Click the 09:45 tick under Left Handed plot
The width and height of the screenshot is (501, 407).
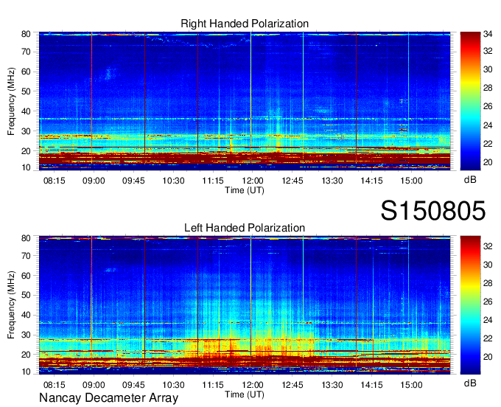133,385
